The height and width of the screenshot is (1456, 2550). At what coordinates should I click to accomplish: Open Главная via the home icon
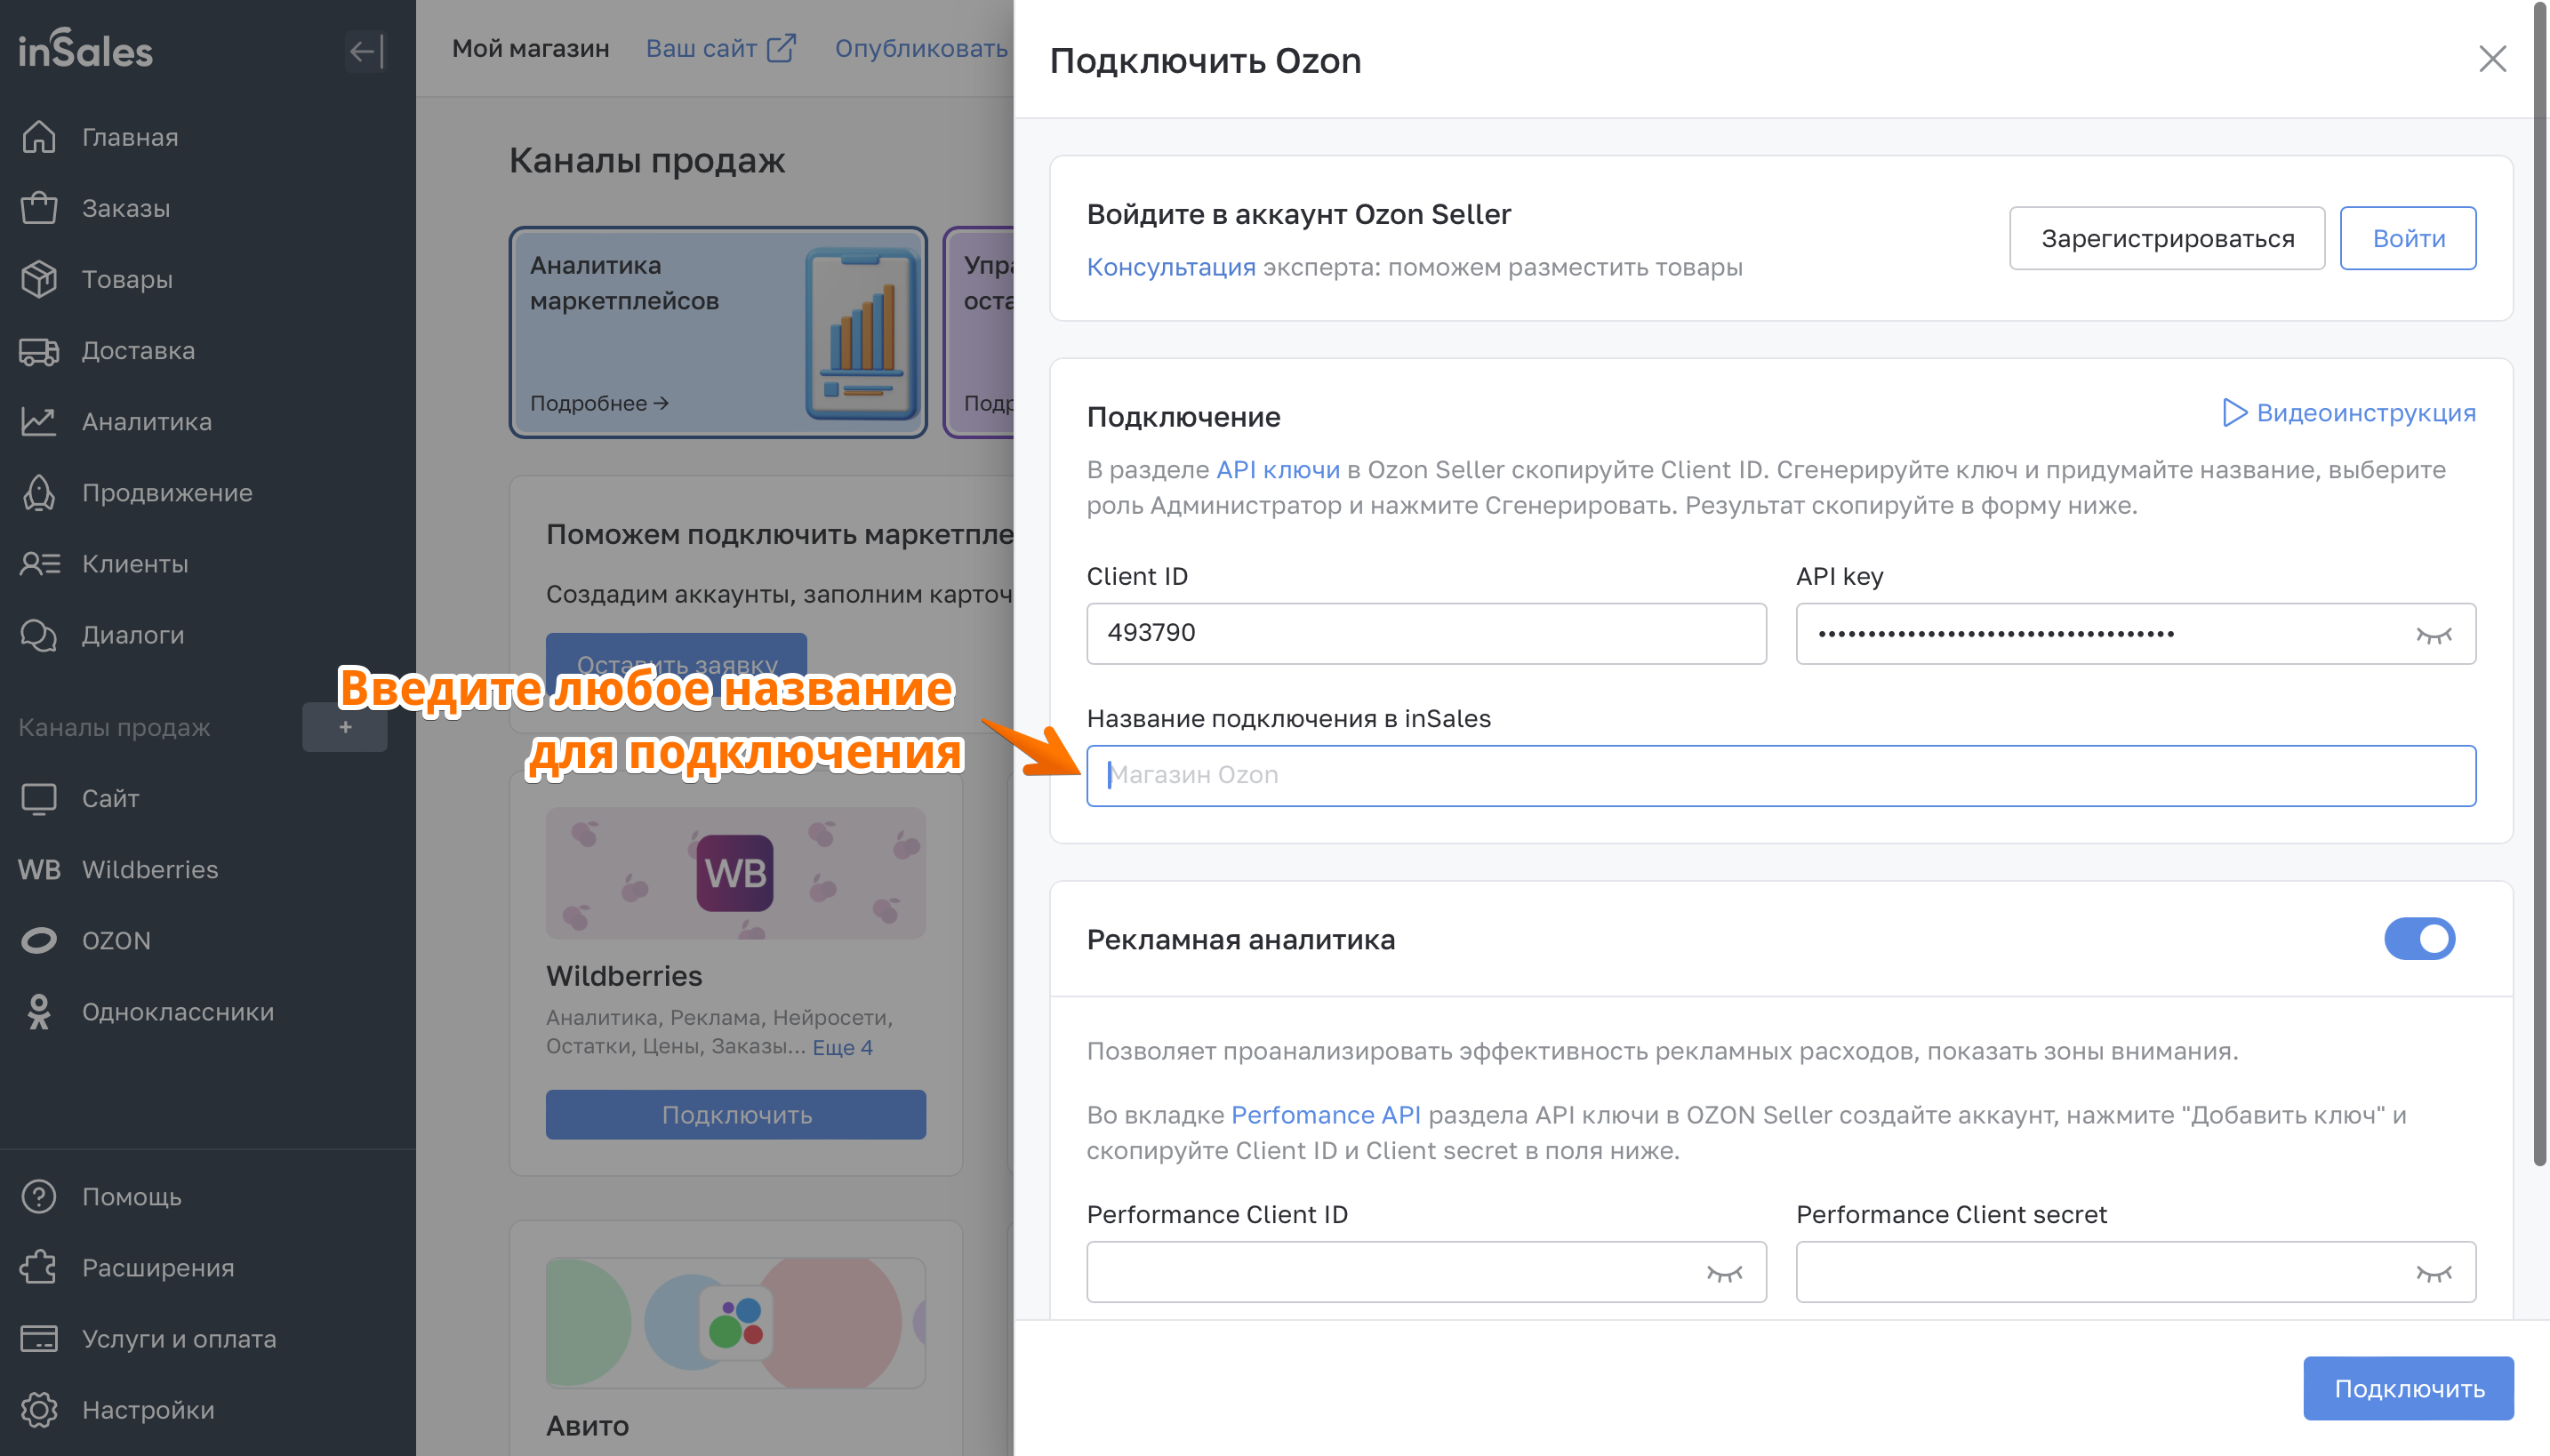tap(39, 137)
